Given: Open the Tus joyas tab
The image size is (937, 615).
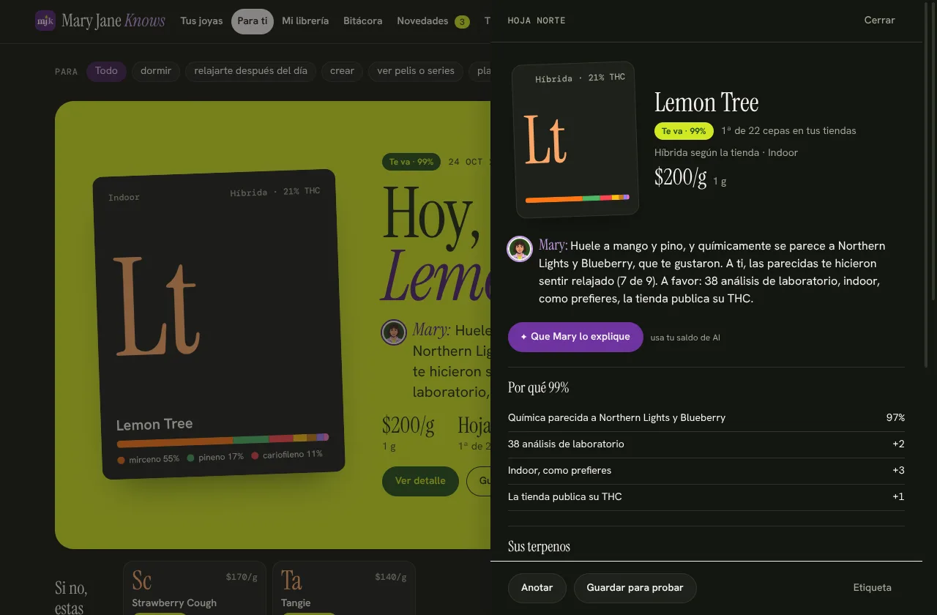Looking at the screenshot, I should point(201,21).
